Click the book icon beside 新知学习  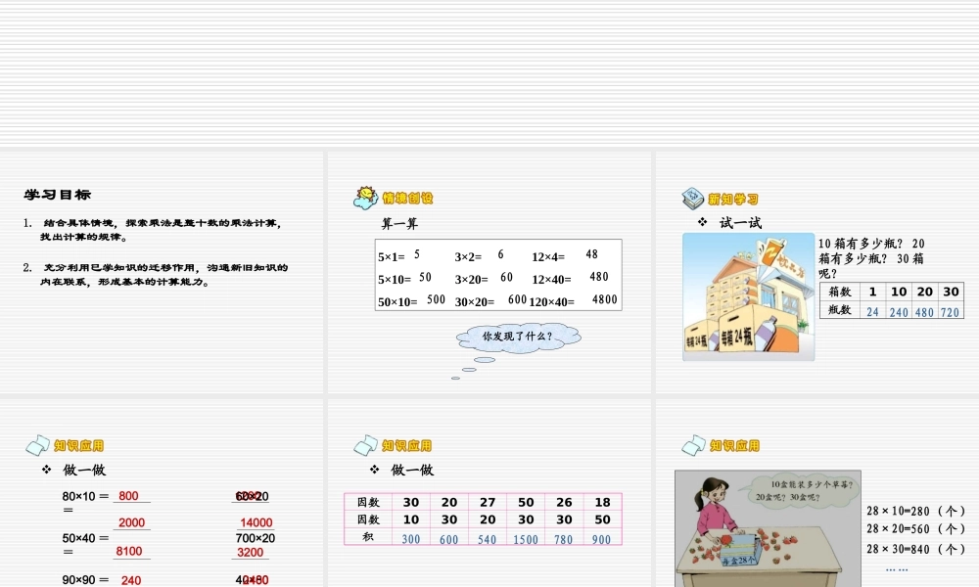pos(692,199)
